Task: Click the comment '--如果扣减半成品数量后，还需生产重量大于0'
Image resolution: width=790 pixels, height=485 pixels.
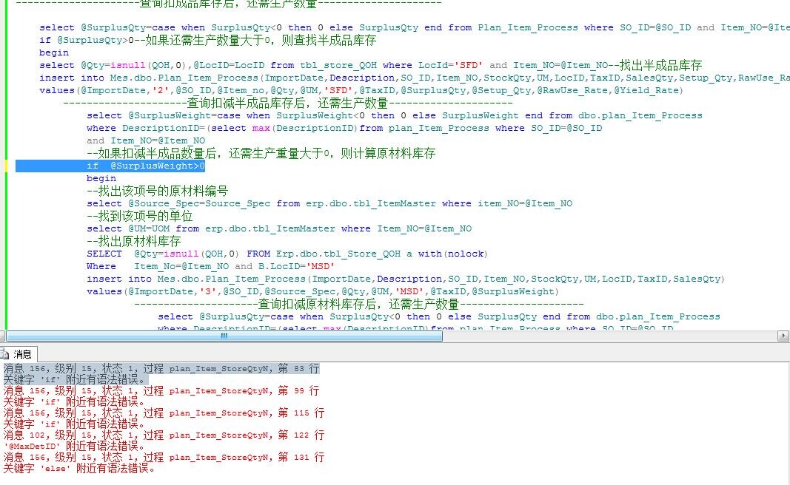Action: [261, 153]
